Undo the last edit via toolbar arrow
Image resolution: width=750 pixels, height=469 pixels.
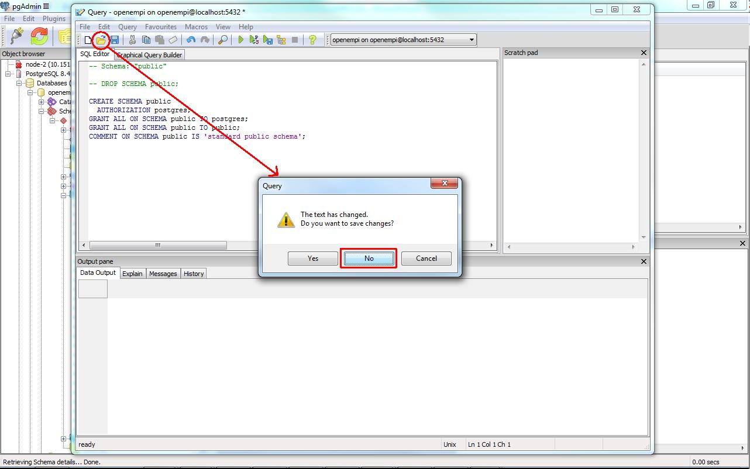click(191, 40)
